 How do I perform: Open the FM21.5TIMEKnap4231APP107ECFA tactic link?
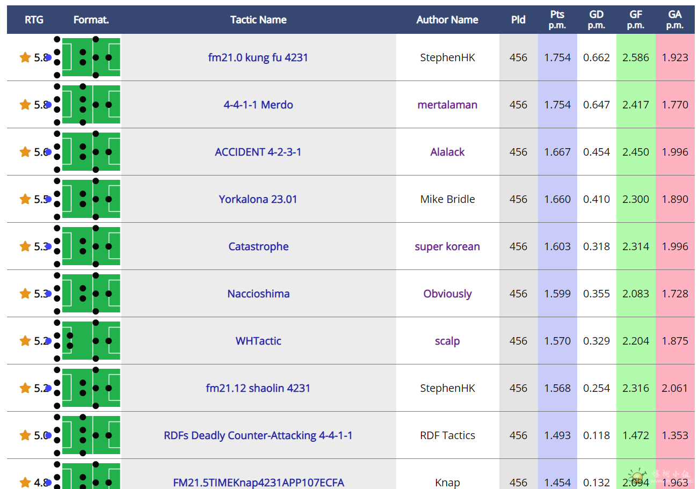point(258,483)
